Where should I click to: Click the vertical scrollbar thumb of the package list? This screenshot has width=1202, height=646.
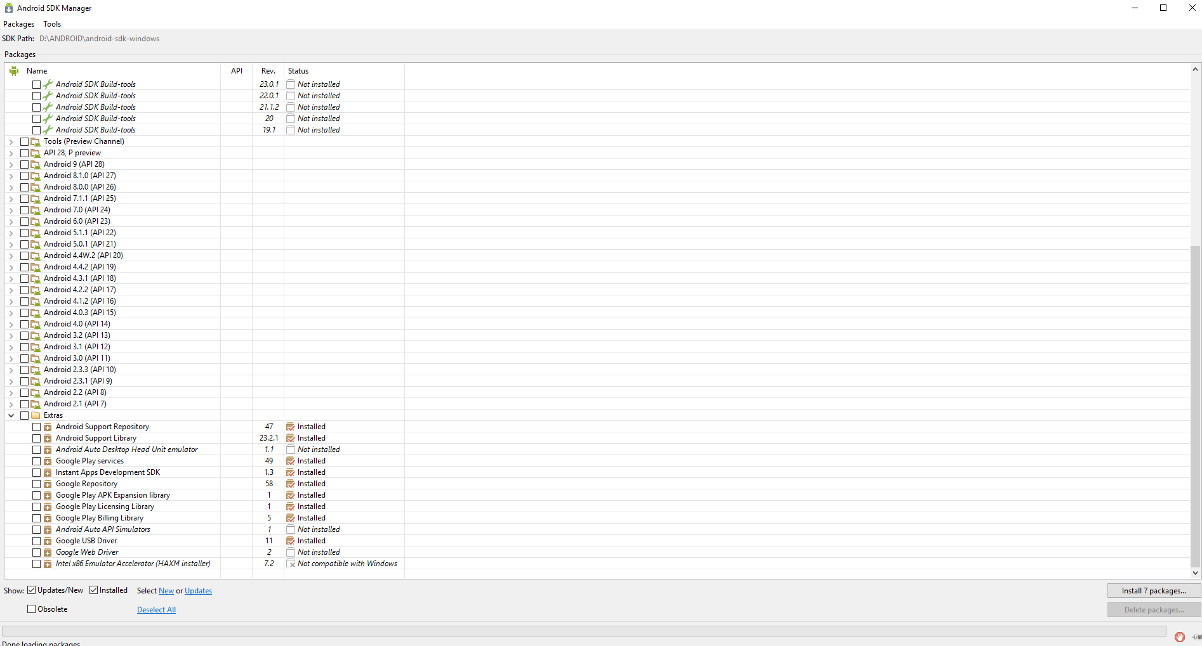pyautogui.click(x=1195, y=406)
